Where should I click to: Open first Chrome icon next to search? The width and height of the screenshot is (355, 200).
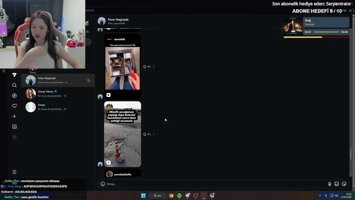pos(171,196)
